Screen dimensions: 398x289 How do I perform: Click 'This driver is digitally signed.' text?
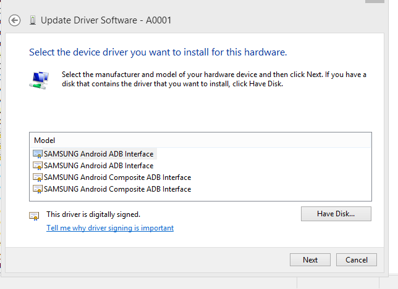tap(93, 214)
